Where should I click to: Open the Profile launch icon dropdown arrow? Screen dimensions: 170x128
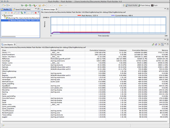32,6
